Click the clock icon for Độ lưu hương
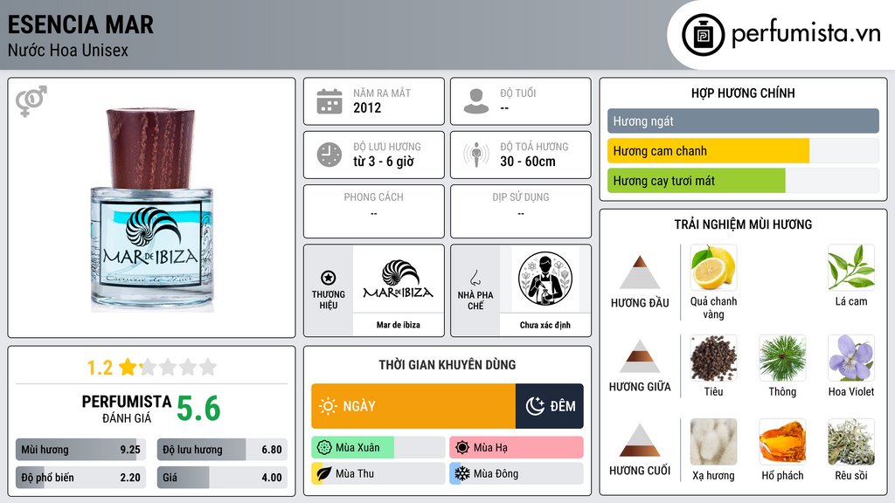 pos(330,155)
